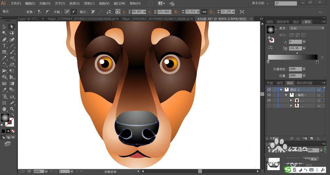Toggle visibility of first sublayer thumbnail row
Viewport: 330px width, 175px height.
(x=269, y=100)
